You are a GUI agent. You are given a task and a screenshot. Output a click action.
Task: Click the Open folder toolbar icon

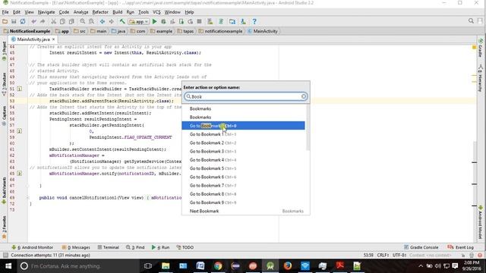click(5, 21)
